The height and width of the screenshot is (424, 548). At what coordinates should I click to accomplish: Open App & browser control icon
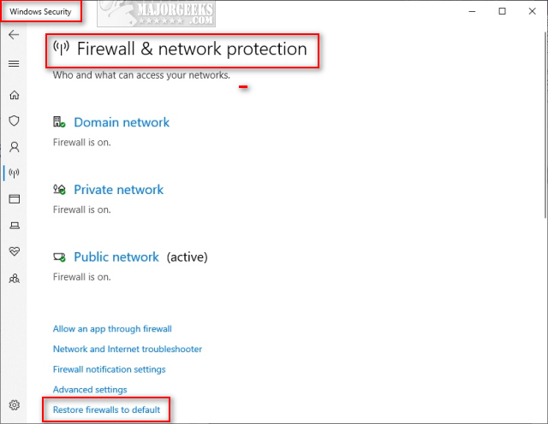coord(14,199)
